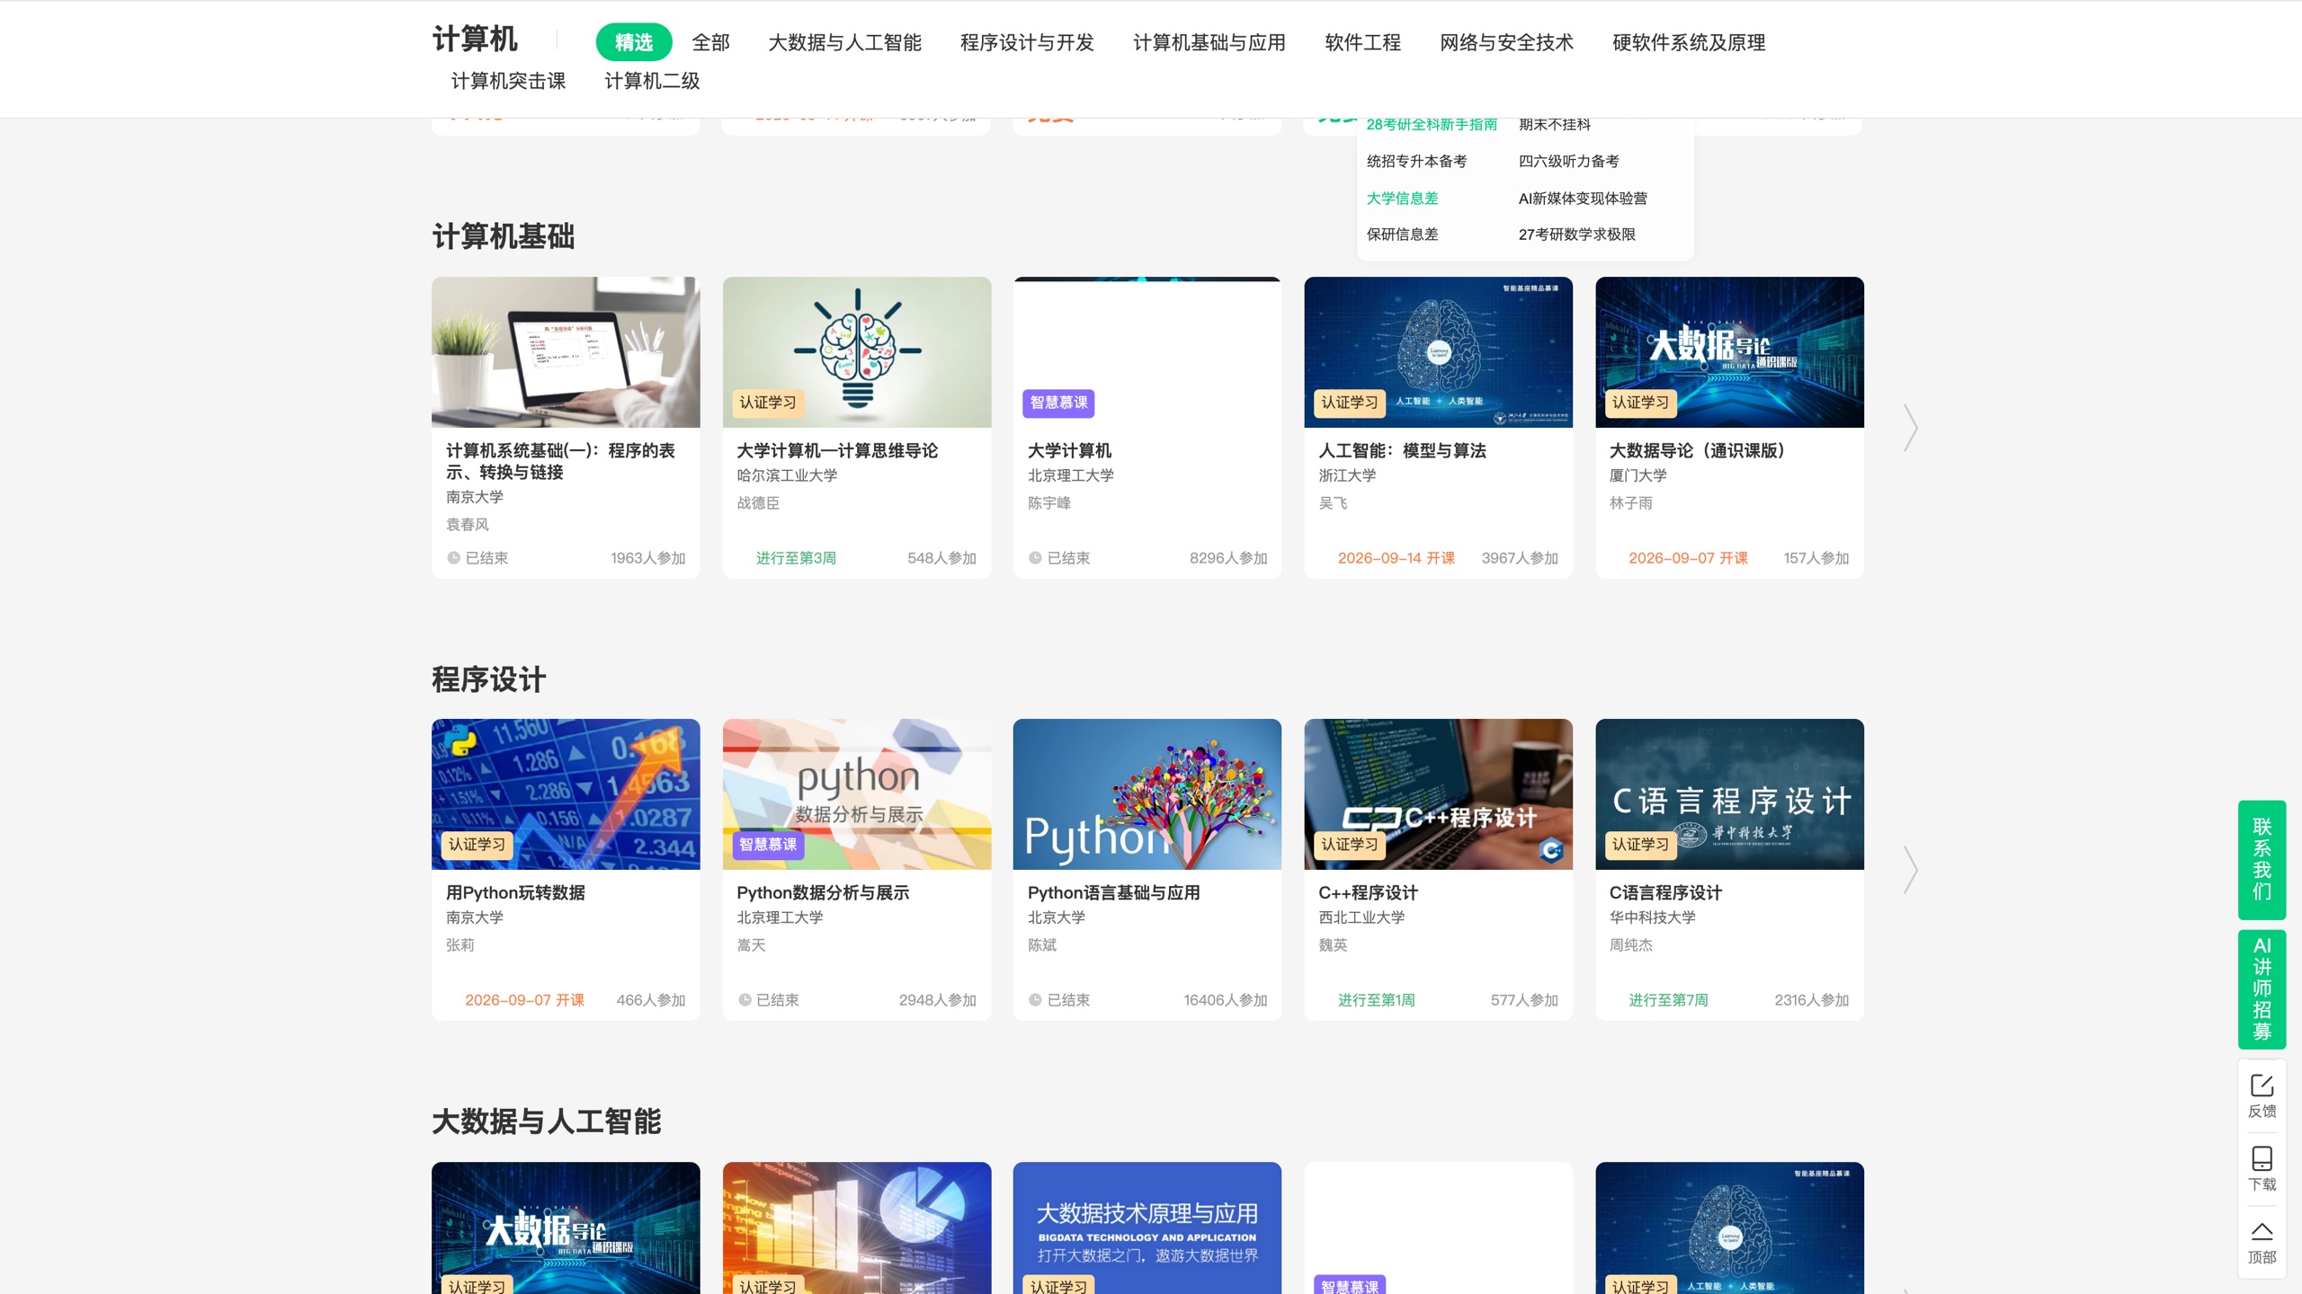Open the C++程序设计 course thumbnail
This screenshot has width=2302, height=1294.
pyautogui.click(x=1438, y=794)
